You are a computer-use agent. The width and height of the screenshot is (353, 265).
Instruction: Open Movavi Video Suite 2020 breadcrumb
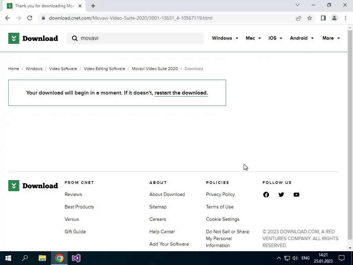click(155, 69)
